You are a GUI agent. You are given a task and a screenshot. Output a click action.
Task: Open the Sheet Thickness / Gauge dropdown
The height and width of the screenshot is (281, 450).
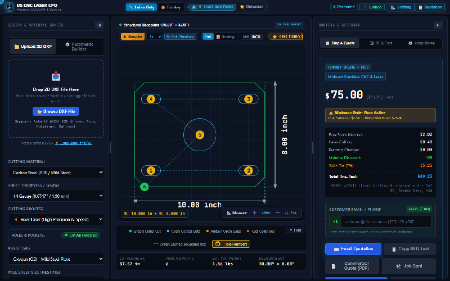point(56,196)
